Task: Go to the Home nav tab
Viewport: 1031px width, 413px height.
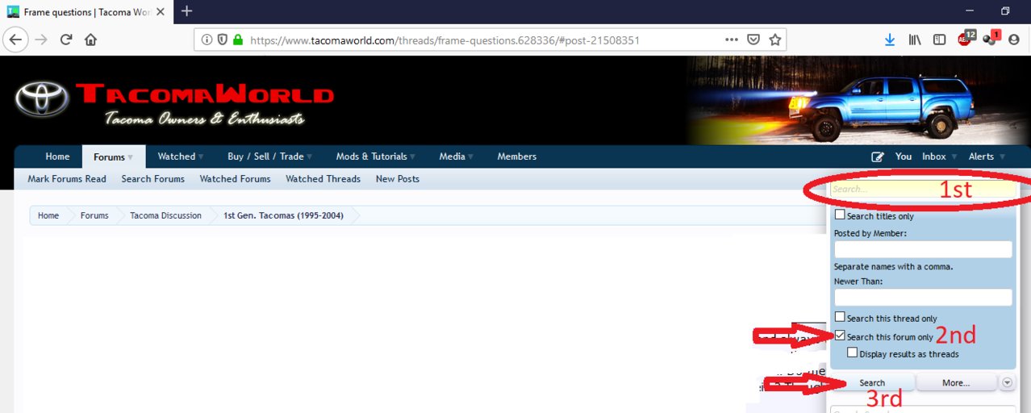Action: [57, 156]
